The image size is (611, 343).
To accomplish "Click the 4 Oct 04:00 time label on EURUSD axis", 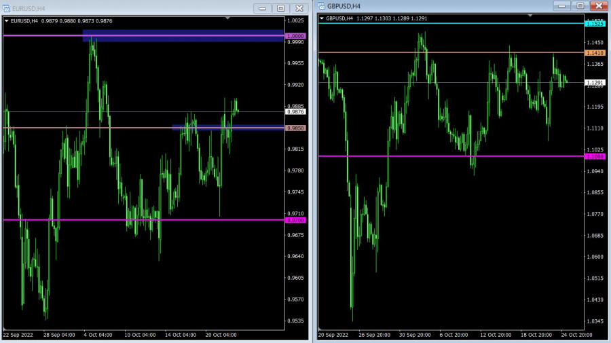I will click(x=98, y=335).
